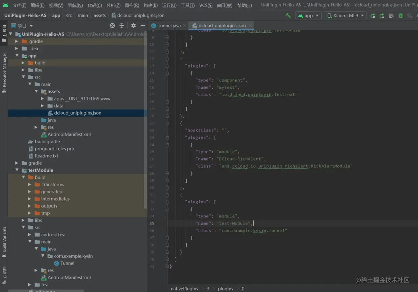Screen dimensions: 418x292
Task: Click the assets breadcrumb in navigation bar
Action: point(99,16)
